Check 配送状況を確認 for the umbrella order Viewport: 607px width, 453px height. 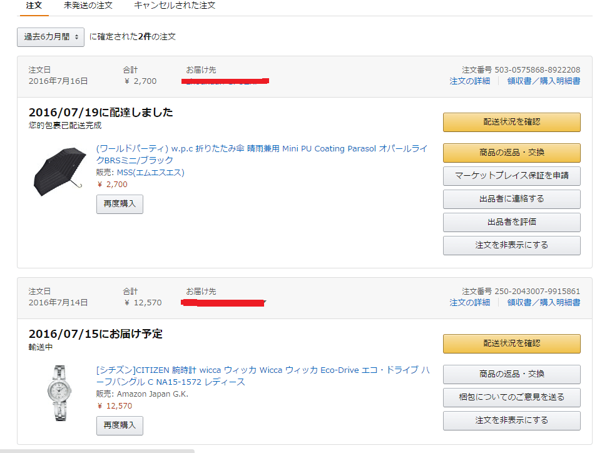point(511,122)
